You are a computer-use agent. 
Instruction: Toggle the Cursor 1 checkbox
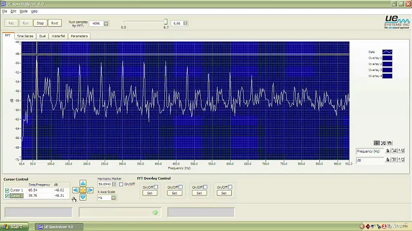coord(7,190)
